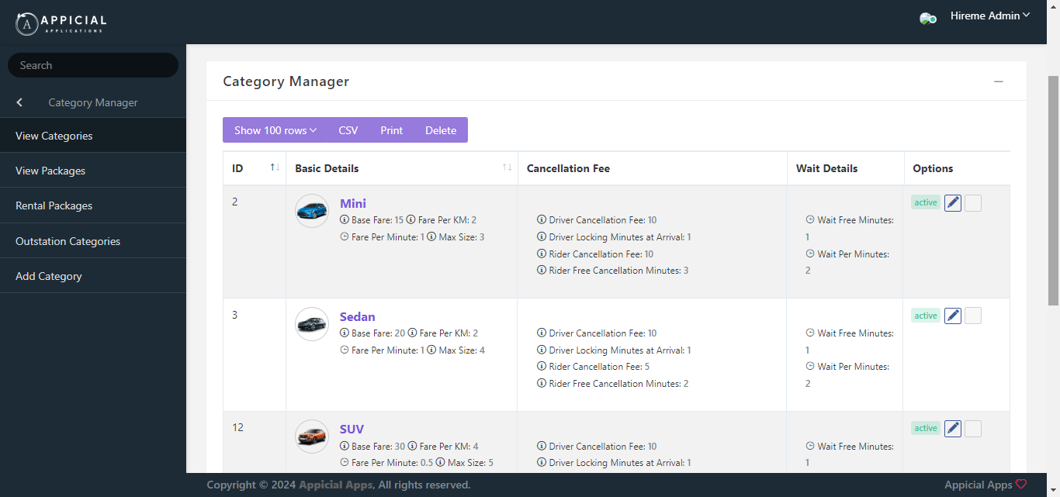The height and width of the screenshot is (497, 1060).
Task: Click the online status icon in header
Action: [928, 19]
